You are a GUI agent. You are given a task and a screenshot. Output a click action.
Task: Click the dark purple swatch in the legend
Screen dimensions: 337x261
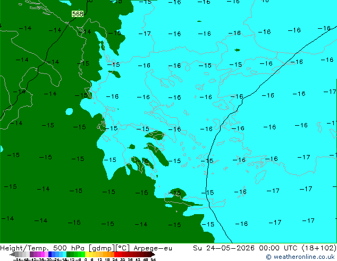(31, 254)
